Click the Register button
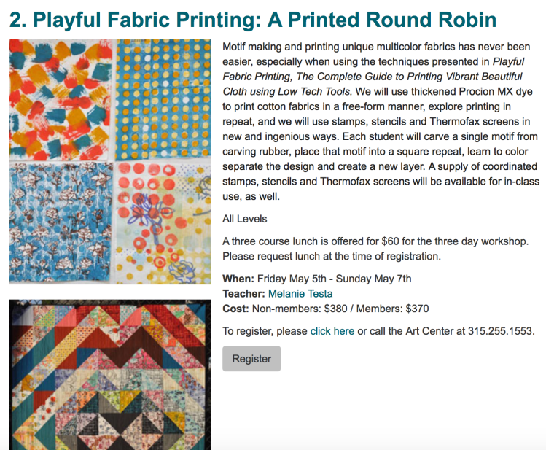 (251, 359)
